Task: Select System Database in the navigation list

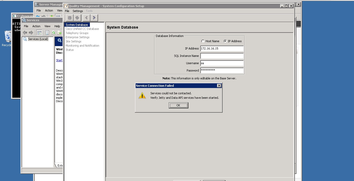Action: tap(77, 25)
